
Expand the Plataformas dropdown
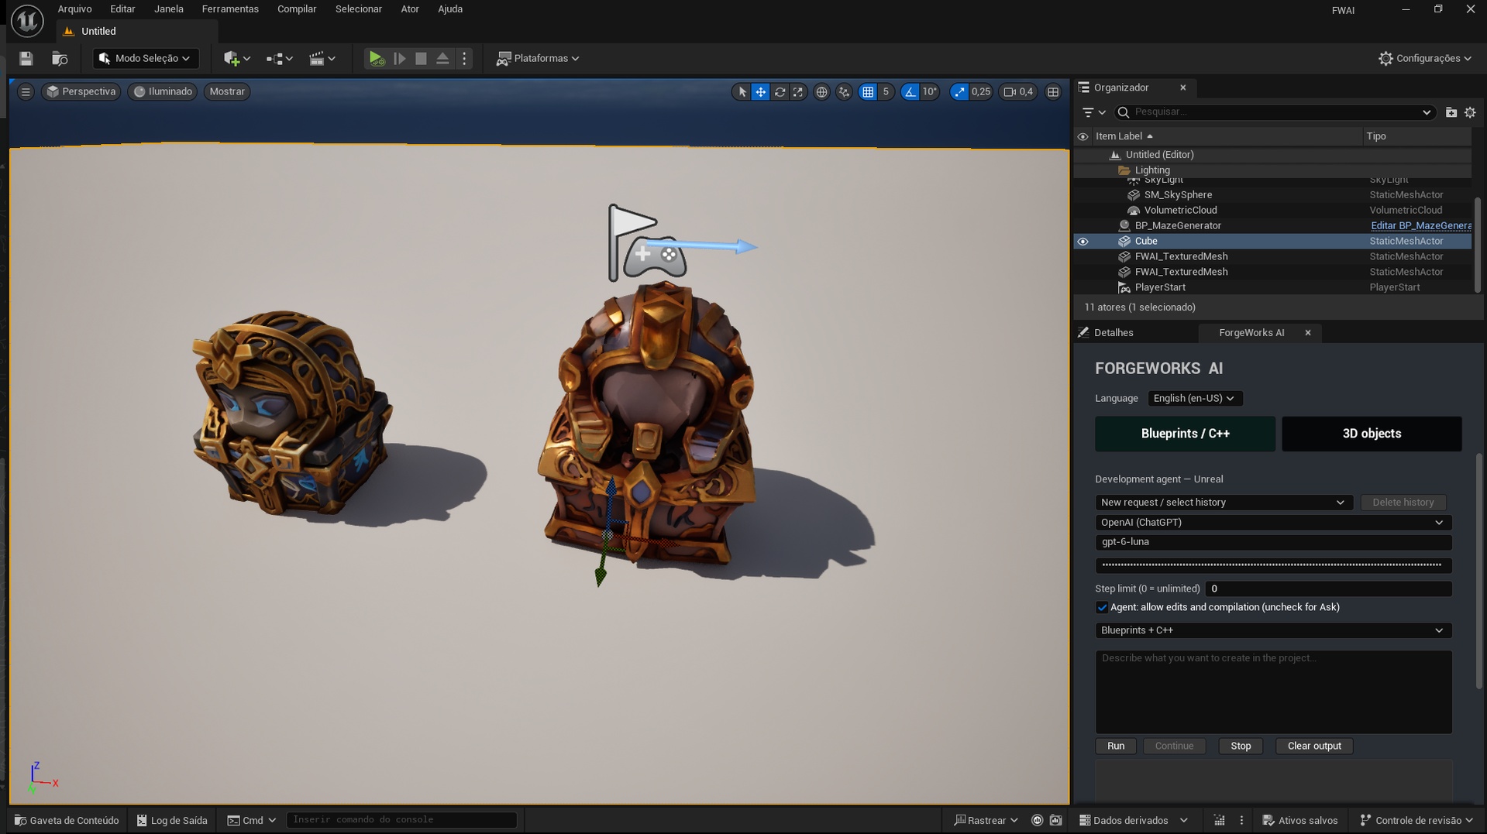pyautogui.click(x=538, y=58)
